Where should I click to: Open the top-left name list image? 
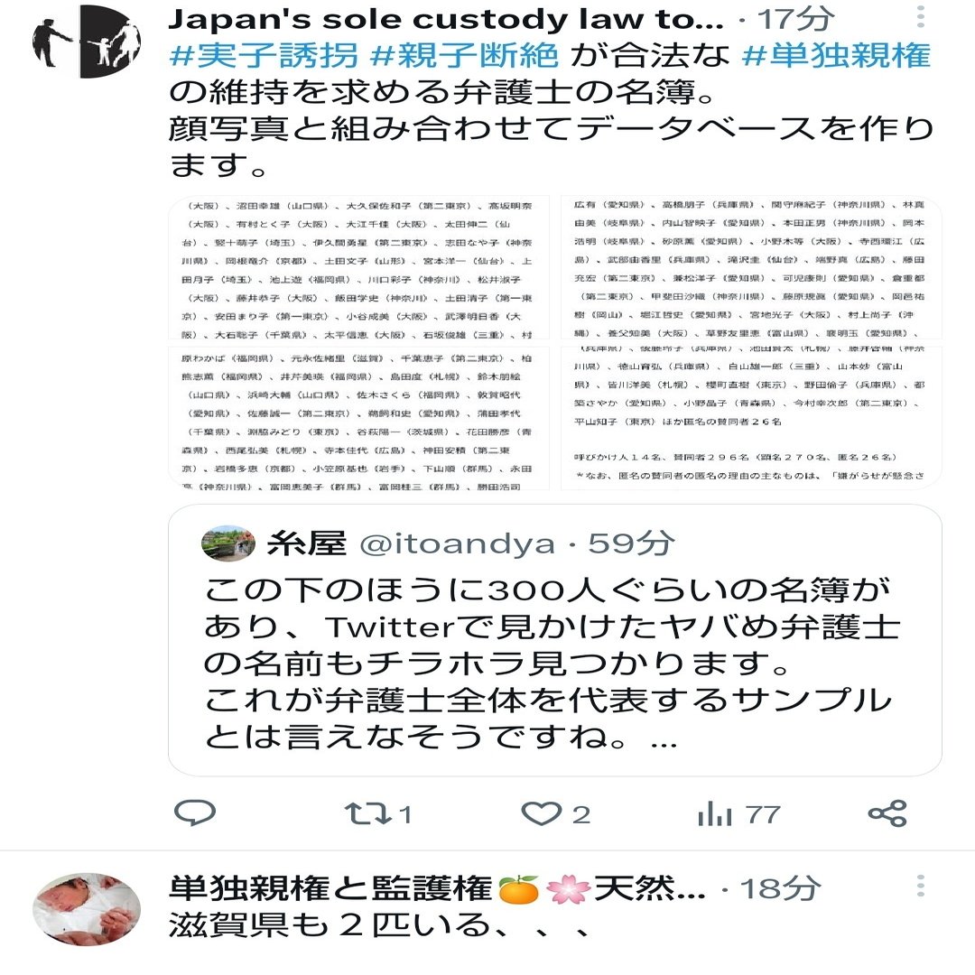(x=358, y=267)
